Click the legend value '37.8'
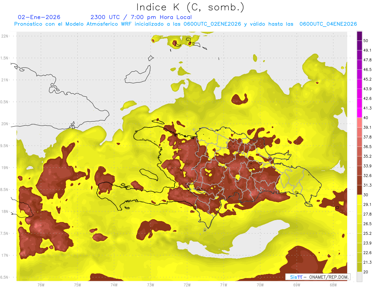The height and width of the screenshot is (289, 374). tap(367, 137)
